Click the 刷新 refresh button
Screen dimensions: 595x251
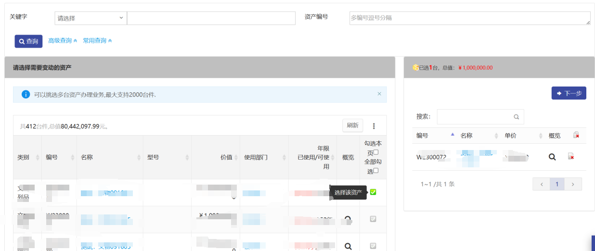click(352, 125)
